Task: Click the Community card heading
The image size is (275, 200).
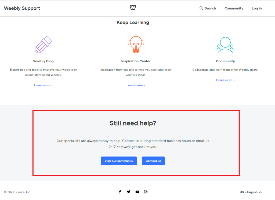Action: click(225, 61)
